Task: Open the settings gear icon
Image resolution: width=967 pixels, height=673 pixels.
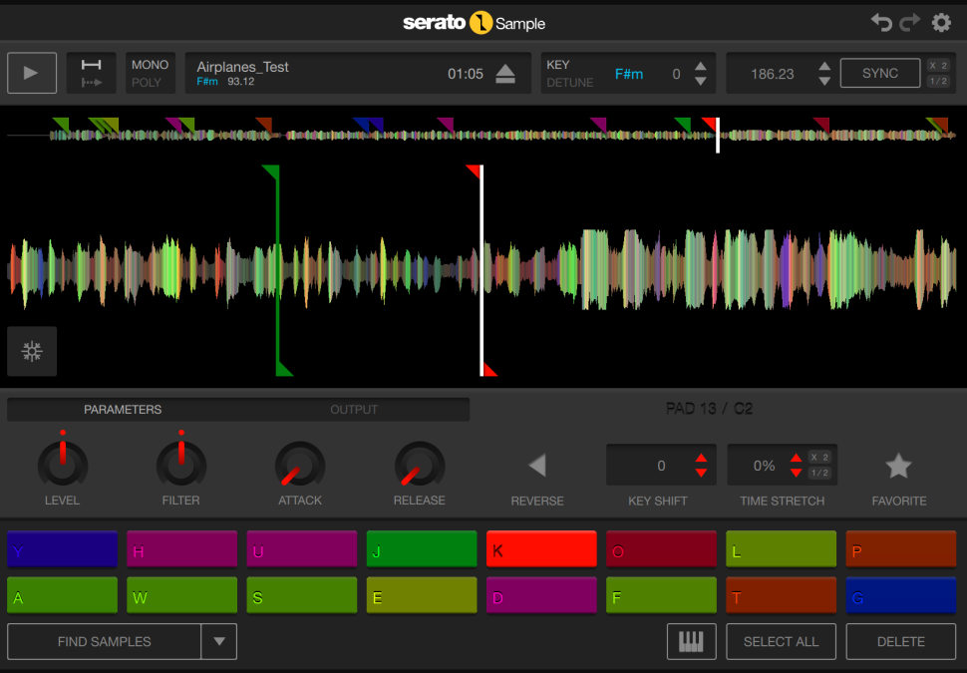Action: click(941, 23)
